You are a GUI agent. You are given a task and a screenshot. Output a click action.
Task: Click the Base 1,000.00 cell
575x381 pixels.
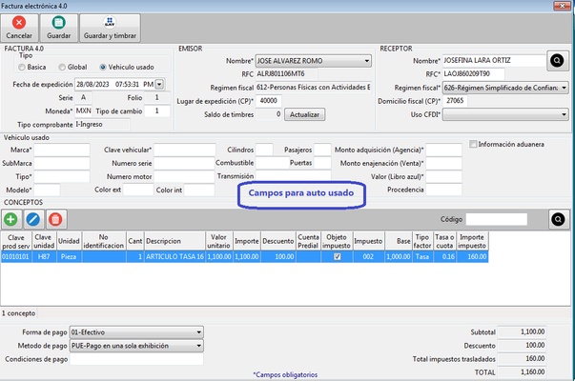coord(399,257)
